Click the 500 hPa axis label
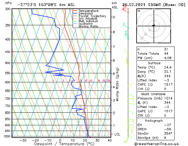The height and width of the screenshot is (146, 188). click(8, 63)
